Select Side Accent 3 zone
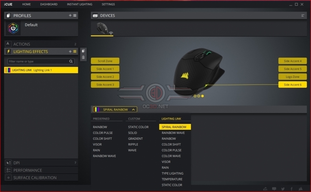This screenshot has width=311, height=192. point(105,85)
